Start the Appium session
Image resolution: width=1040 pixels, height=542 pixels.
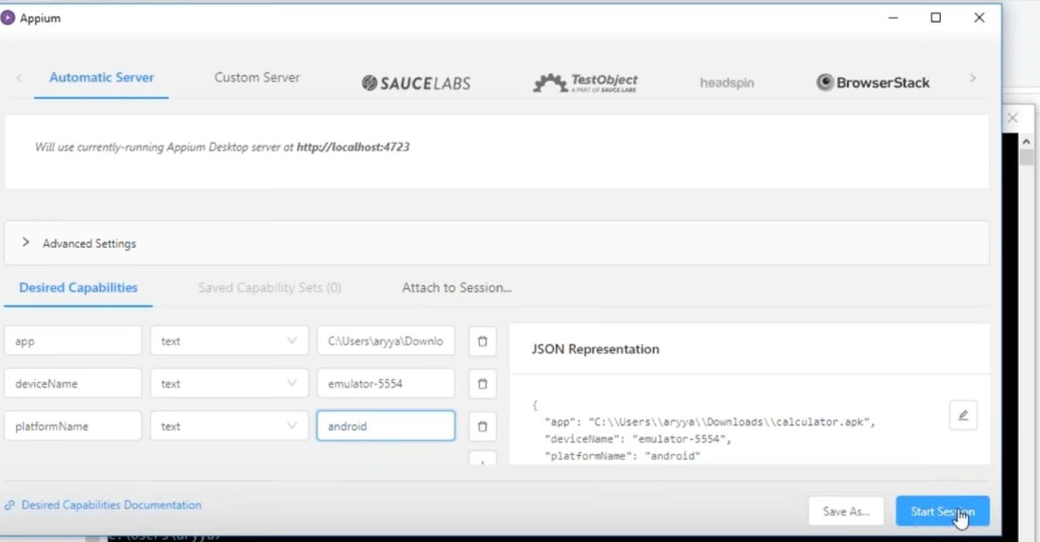[x=942, y=511]
